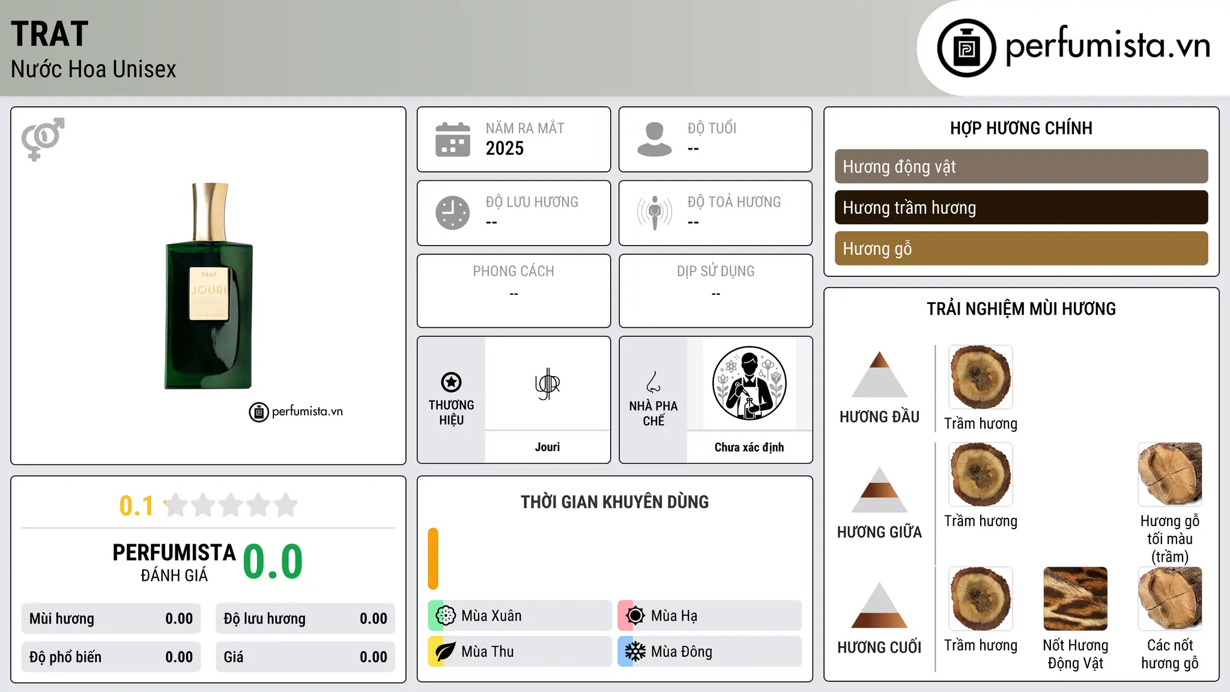Screen dimensions: 1230x692
Task: Click the Jouri brand logo
Action: pyautogui.click(x=547, y=384)
